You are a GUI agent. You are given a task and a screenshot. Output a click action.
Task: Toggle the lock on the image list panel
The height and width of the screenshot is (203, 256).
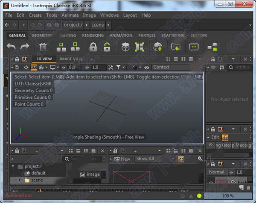click(115, 151)
